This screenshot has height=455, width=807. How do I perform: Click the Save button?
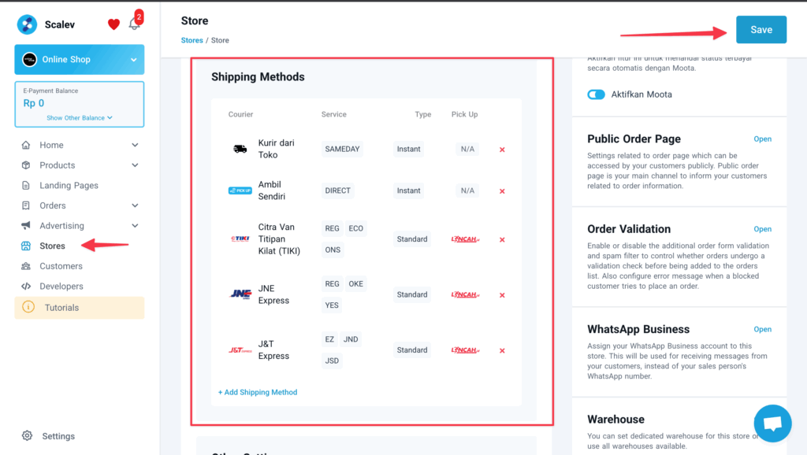(x=761, y=30)
